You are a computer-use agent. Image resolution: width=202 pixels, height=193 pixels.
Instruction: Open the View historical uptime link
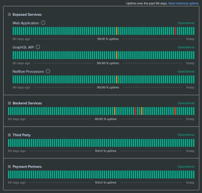click(184, 3)
